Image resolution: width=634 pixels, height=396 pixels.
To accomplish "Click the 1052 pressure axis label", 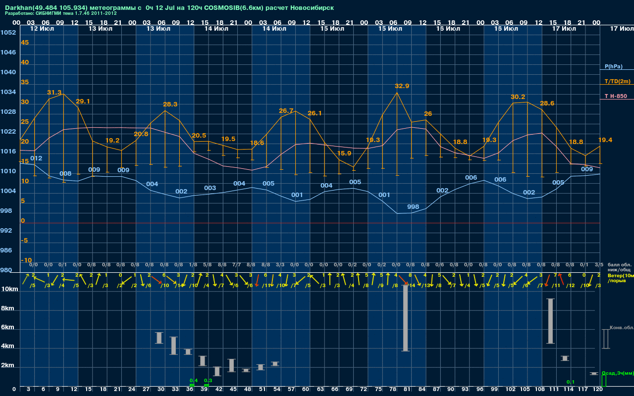I will coord(8,32).
